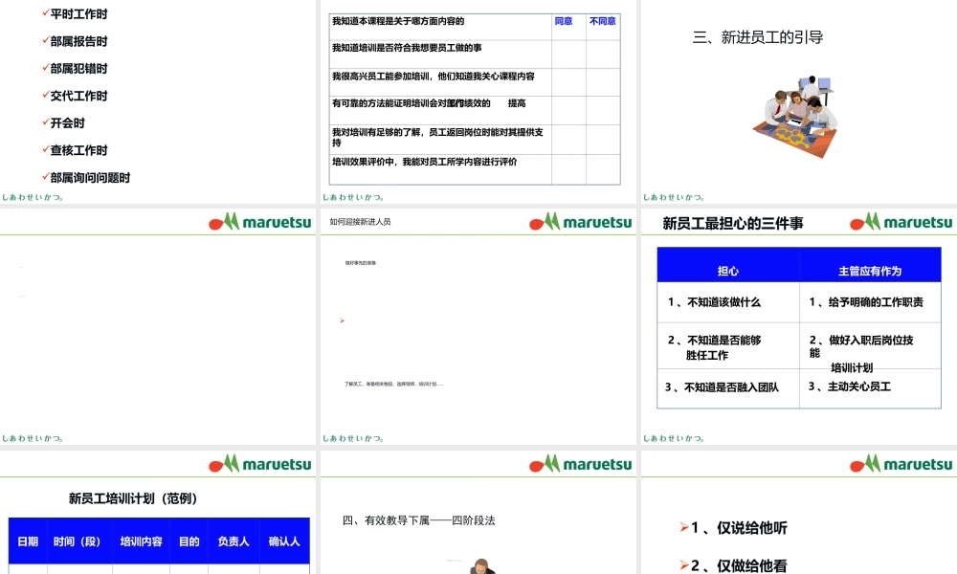Viewport: 957px width, 574px height.
Task: Click the cell 1、不知道该做什么
Action: click(x=728, y=302)
